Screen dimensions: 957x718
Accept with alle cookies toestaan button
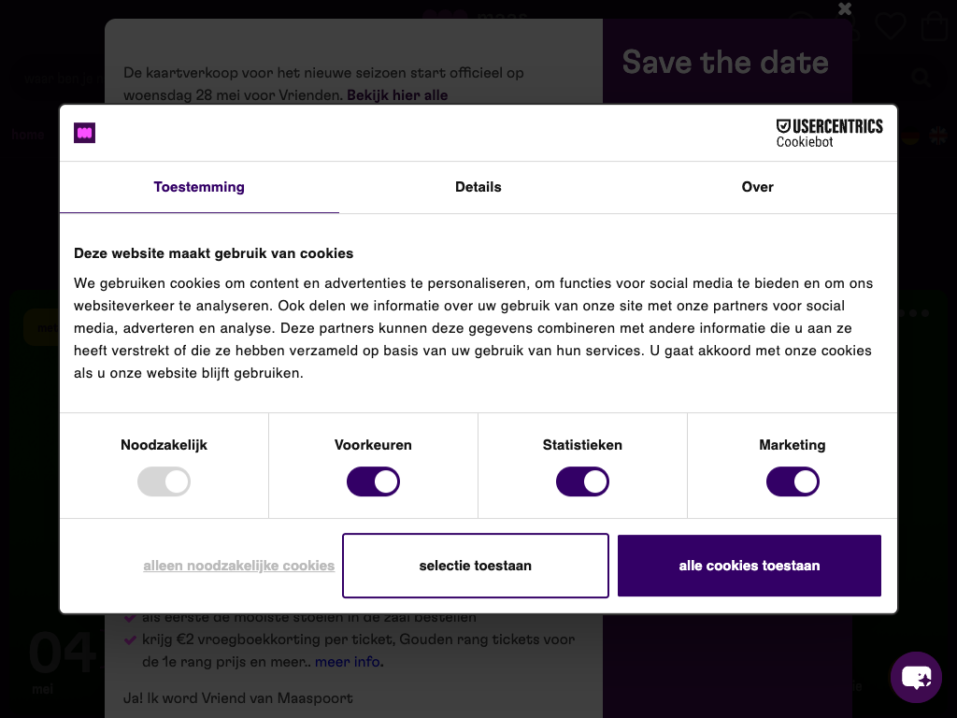[x=749, y=566]
